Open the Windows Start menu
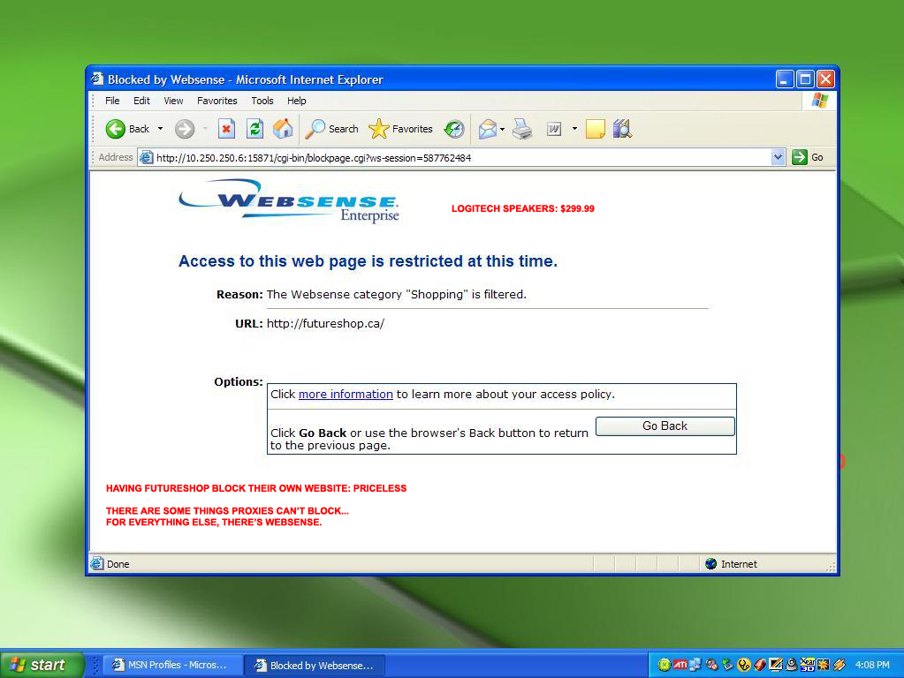904x678 pixels. 42,665
